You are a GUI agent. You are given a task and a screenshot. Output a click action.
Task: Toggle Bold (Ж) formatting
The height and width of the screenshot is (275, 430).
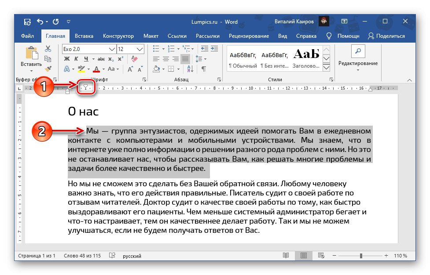(67, 59)
